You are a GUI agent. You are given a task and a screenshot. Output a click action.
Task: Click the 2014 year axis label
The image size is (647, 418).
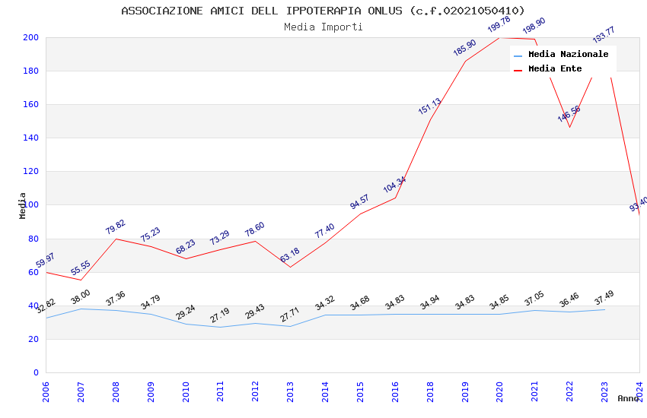[325, 391]
